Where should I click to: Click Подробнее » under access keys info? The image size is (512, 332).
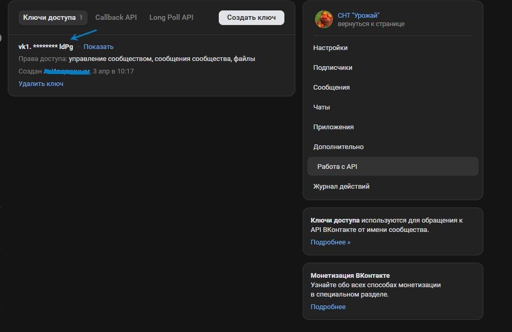point(330,242)
